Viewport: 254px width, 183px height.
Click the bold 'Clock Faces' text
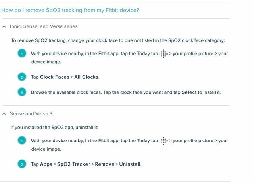pyautogui.click(x=55, y=77)
